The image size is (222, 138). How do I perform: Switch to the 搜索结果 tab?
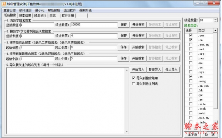click(25, 15)
